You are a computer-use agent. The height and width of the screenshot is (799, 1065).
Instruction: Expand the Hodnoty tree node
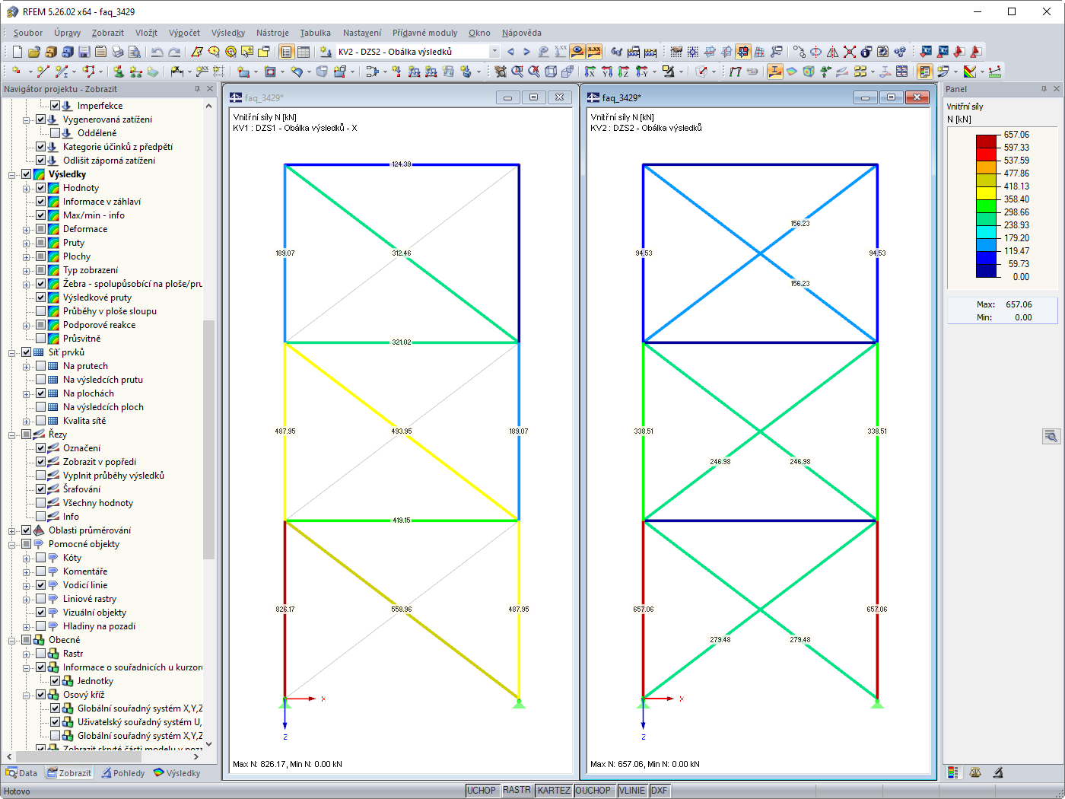(27, 188)
